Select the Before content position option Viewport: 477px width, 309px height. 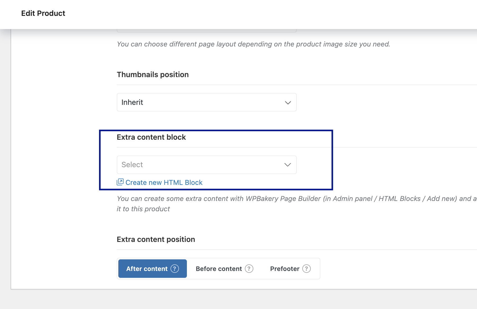coord(224,269)
